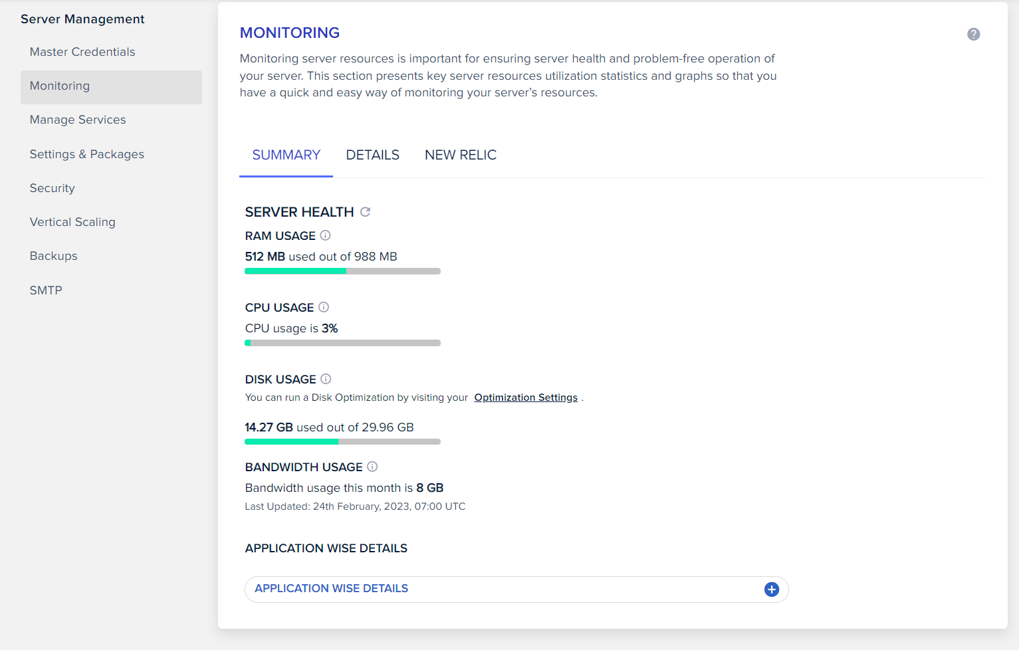This screenshot has width=1019, height=650.
Task: Follow the Optimization Settings link
Action: coord(526,397)
